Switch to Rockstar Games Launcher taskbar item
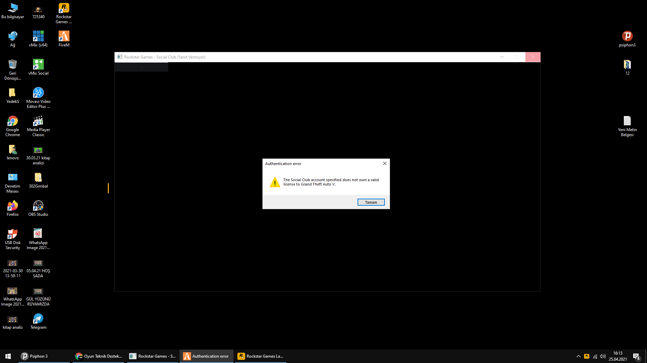The width and height of the screenshot is (647, 363). click(x=260, y=356)
